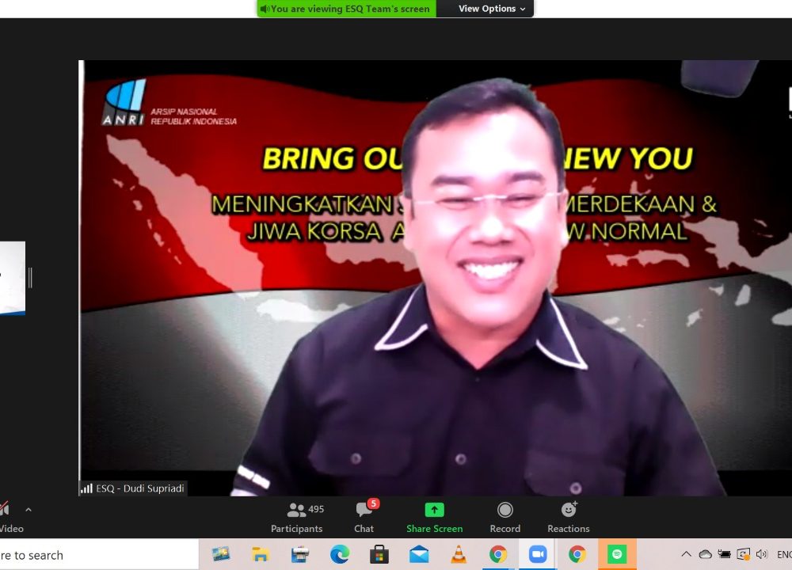Launch Spotify from the taskbar
Viewport: 792px width, 570px height.
(617, 554)
